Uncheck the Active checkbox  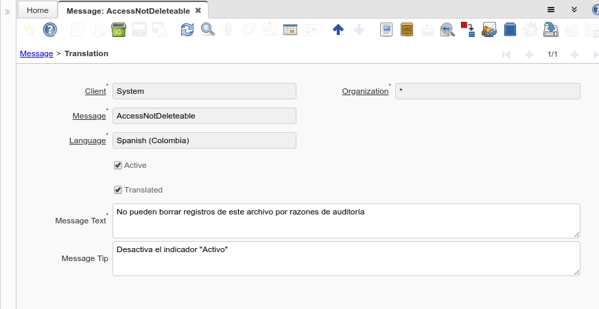click(x=118, y=165)
